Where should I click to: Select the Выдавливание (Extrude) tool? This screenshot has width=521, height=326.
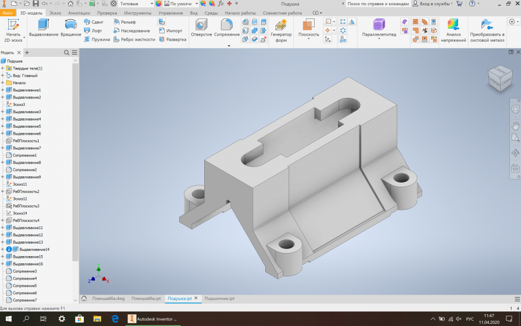point(43,27)
